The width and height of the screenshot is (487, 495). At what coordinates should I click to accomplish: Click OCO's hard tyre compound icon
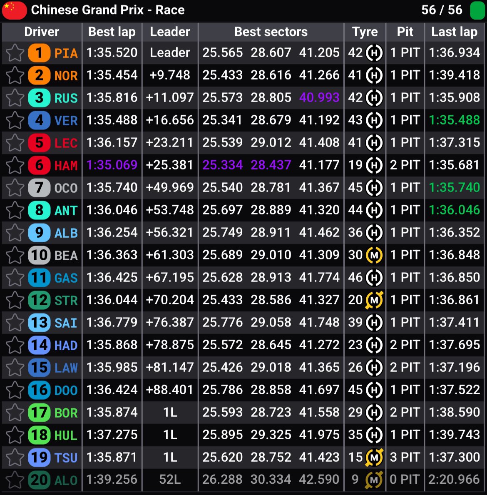point(374,187)
